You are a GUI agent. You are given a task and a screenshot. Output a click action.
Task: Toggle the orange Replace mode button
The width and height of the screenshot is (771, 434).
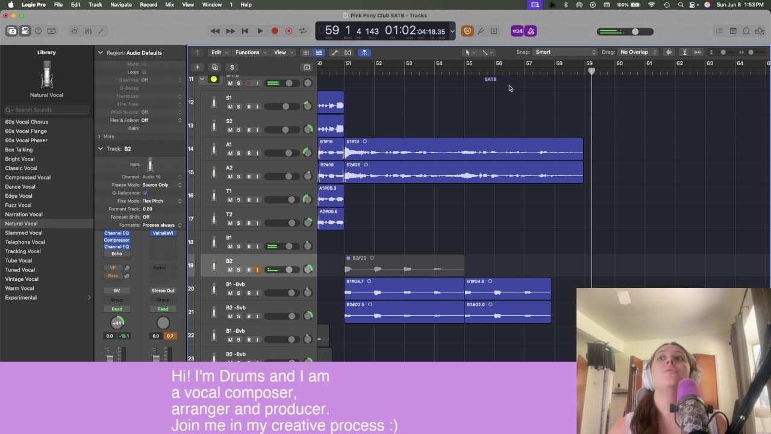click(467, 31)
